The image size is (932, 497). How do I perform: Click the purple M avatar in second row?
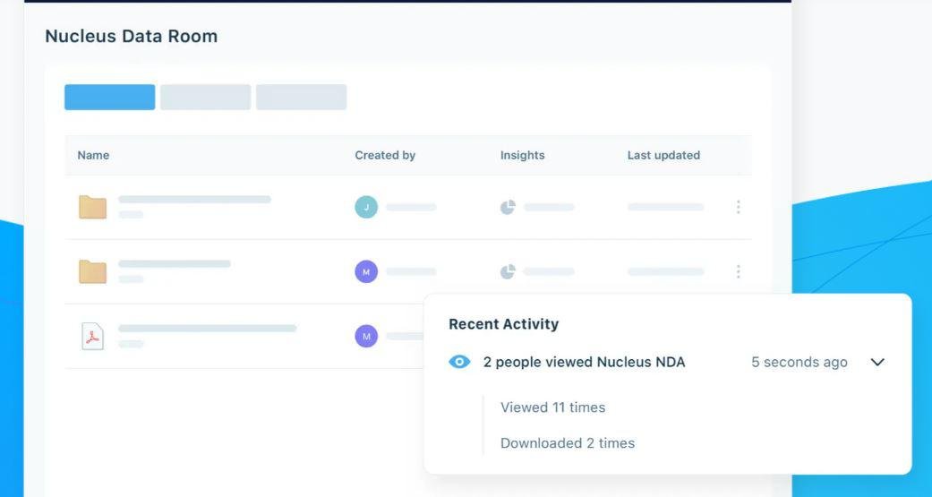click(366, 271)
